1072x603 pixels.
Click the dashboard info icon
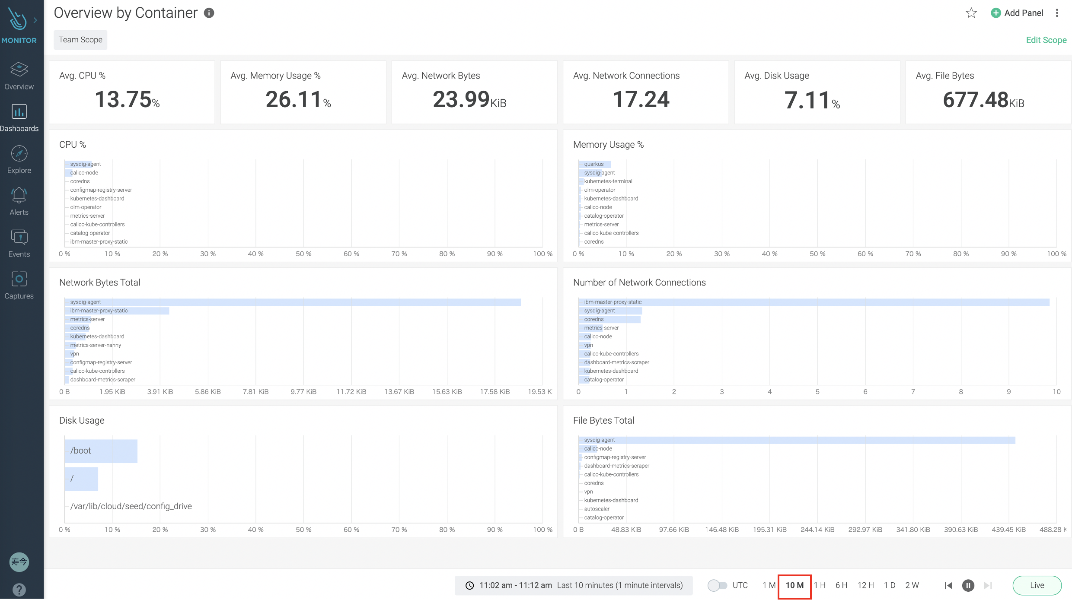(x=209, y=13)
